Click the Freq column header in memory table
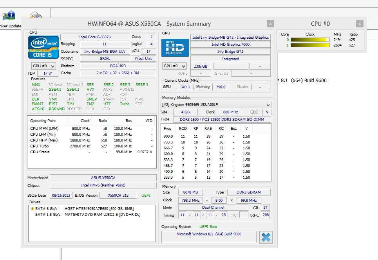 [168, 129]
